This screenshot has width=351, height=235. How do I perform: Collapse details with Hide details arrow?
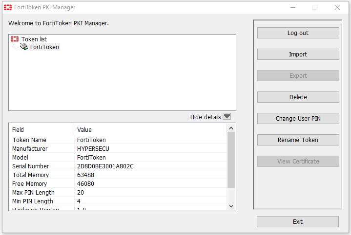227,117
